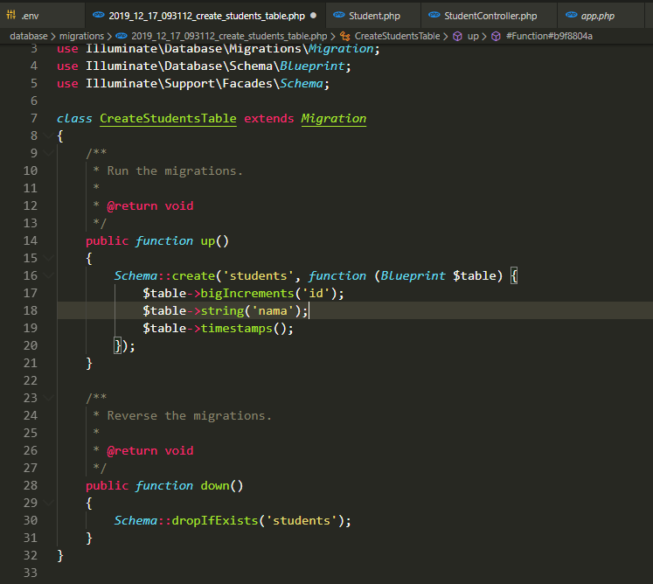Click migrations breadcrumb segment
The width and height of the screenshot is (653, 584).
(x=81, y=36)
